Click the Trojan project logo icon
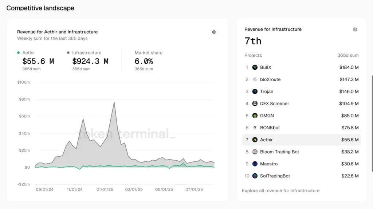373x209 pixels. (255, 92)
